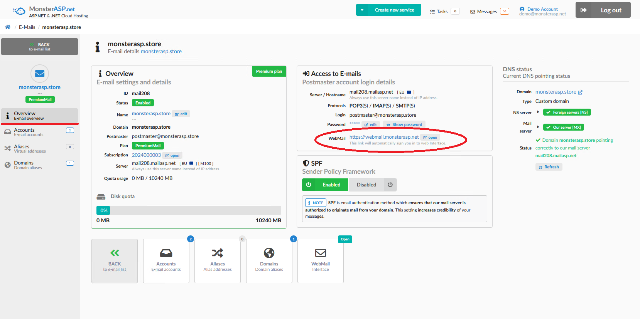The width and height of the screenshot is (640, 319).
Task: Click the Accounts count badge 2 in sidebar
Action: [70, 130]
